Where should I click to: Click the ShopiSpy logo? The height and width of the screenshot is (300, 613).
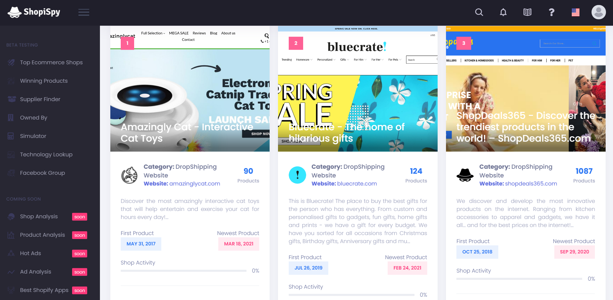(x=34, y=12)
